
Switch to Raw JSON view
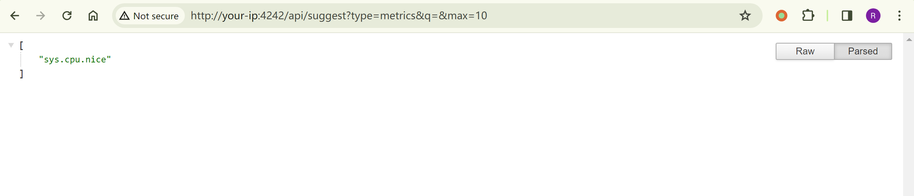coord(805,51)
